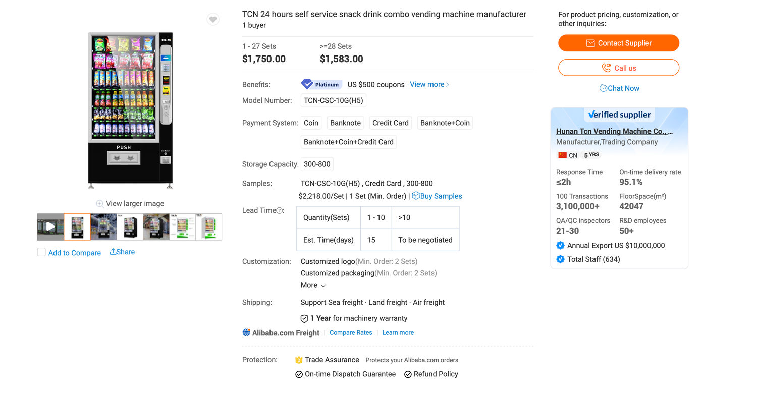Select the orange-bordered front-view machine thumbnail
This screenshot has height=393, width=757.
(x=77, y=227)
